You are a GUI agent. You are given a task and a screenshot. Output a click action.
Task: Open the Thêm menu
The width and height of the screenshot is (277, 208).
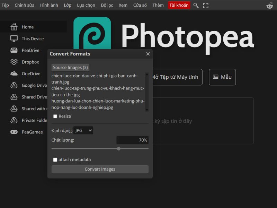click(158, 5)
